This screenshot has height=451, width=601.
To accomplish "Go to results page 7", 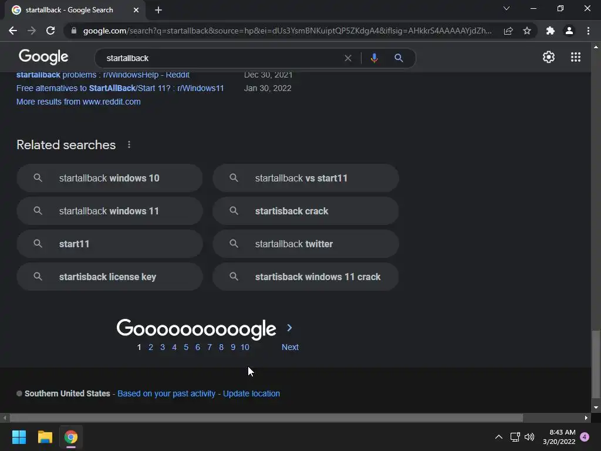I will coord(210,347).
